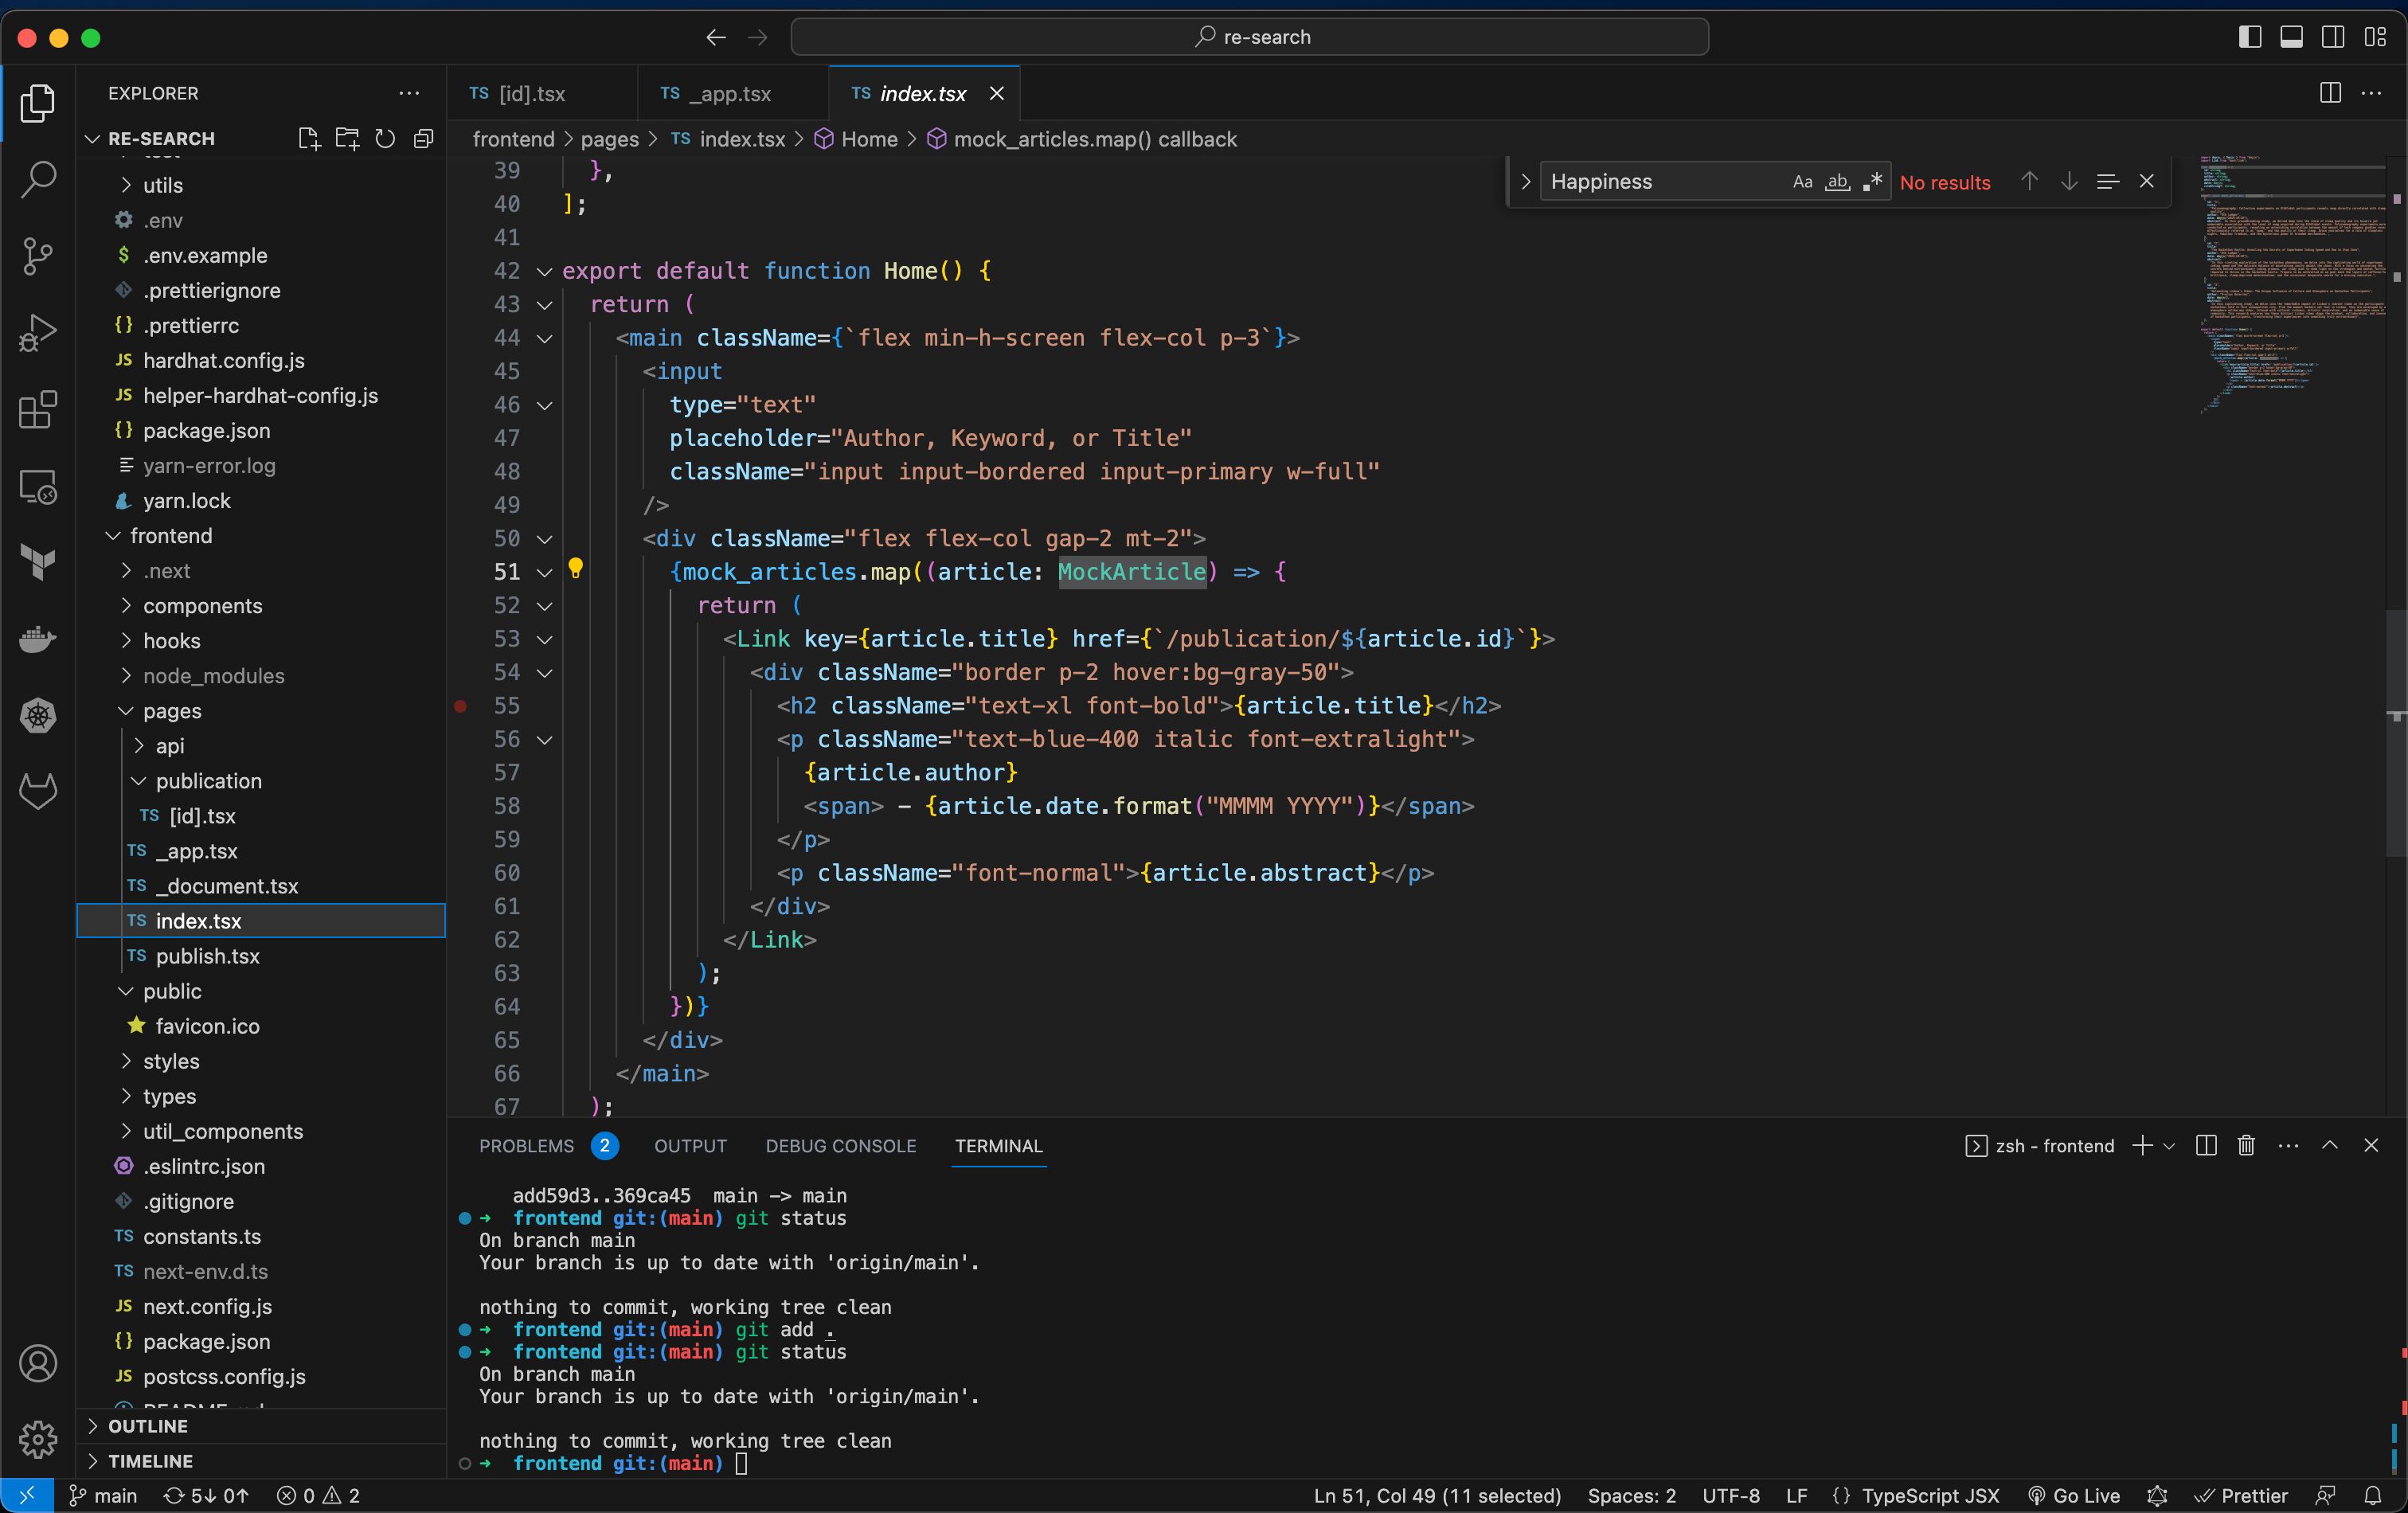
Task: Toggle the bottom panel visibility
Action: 2292,37
